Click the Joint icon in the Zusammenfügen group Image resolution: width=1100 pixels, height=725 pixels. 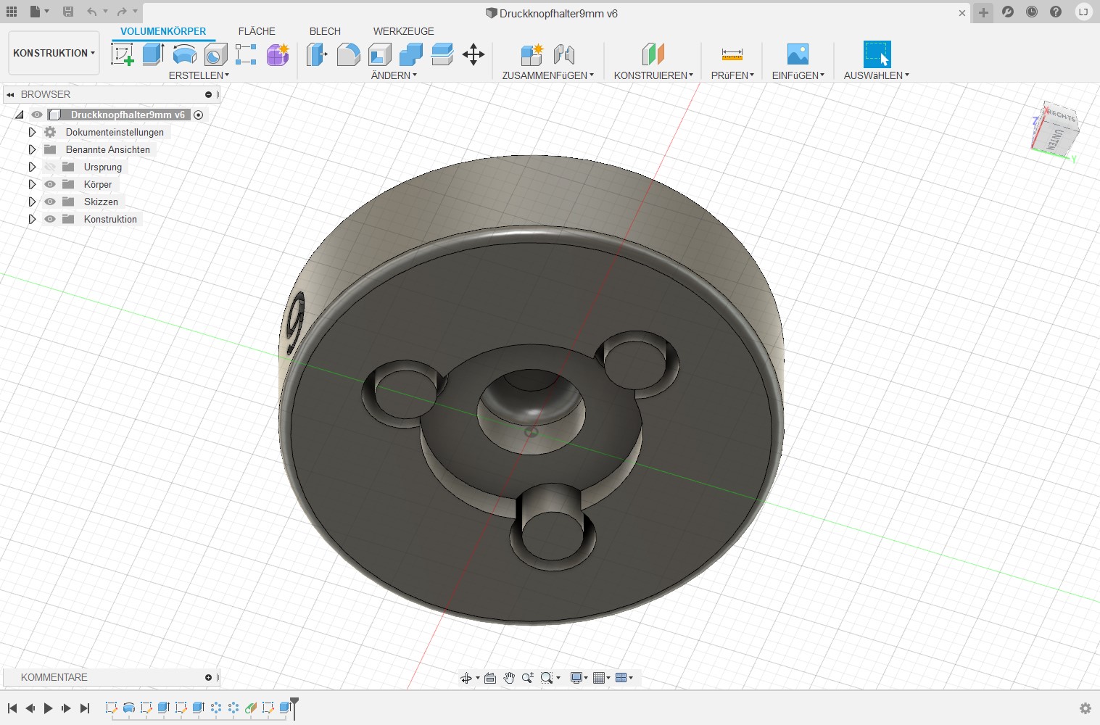pyautogui.click(x=563, y=54)
